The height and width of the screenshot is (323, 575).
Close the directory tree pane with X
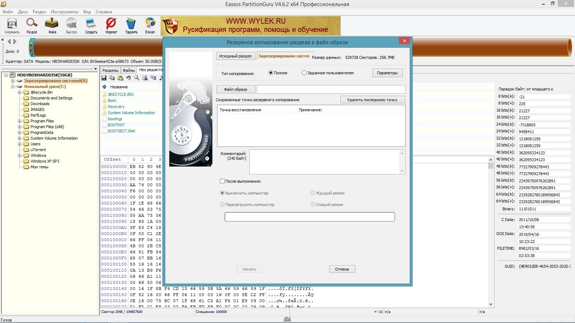pyautogui.click(x=96, y=69)
